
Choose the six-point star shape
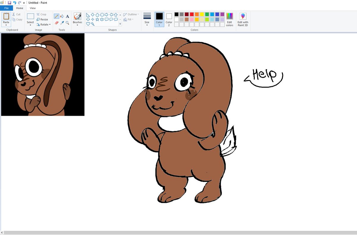click(x=102, y=19)
